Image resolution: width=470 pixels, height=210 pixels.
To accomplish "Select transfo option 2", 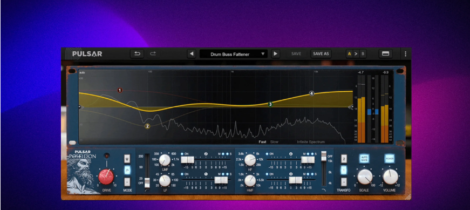I will point(344,159).
